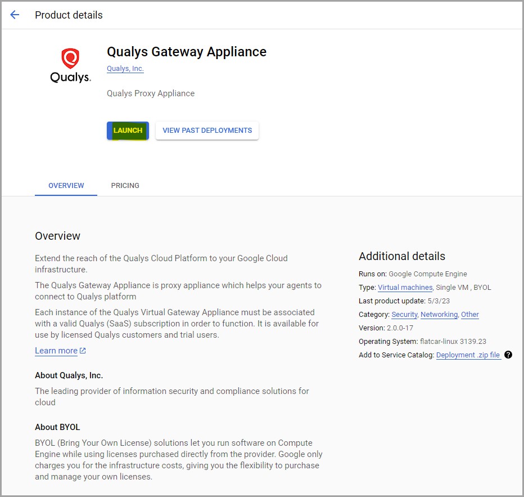Click the Version 2.0.0-17 text
The height and width of the screenshot is (497, 524).
[386, 328]
